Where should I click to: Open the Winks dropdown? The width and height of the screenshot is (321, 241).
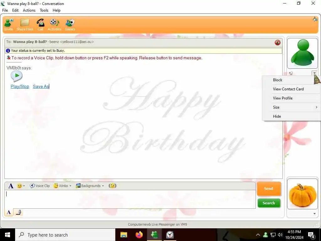point(62,186)
